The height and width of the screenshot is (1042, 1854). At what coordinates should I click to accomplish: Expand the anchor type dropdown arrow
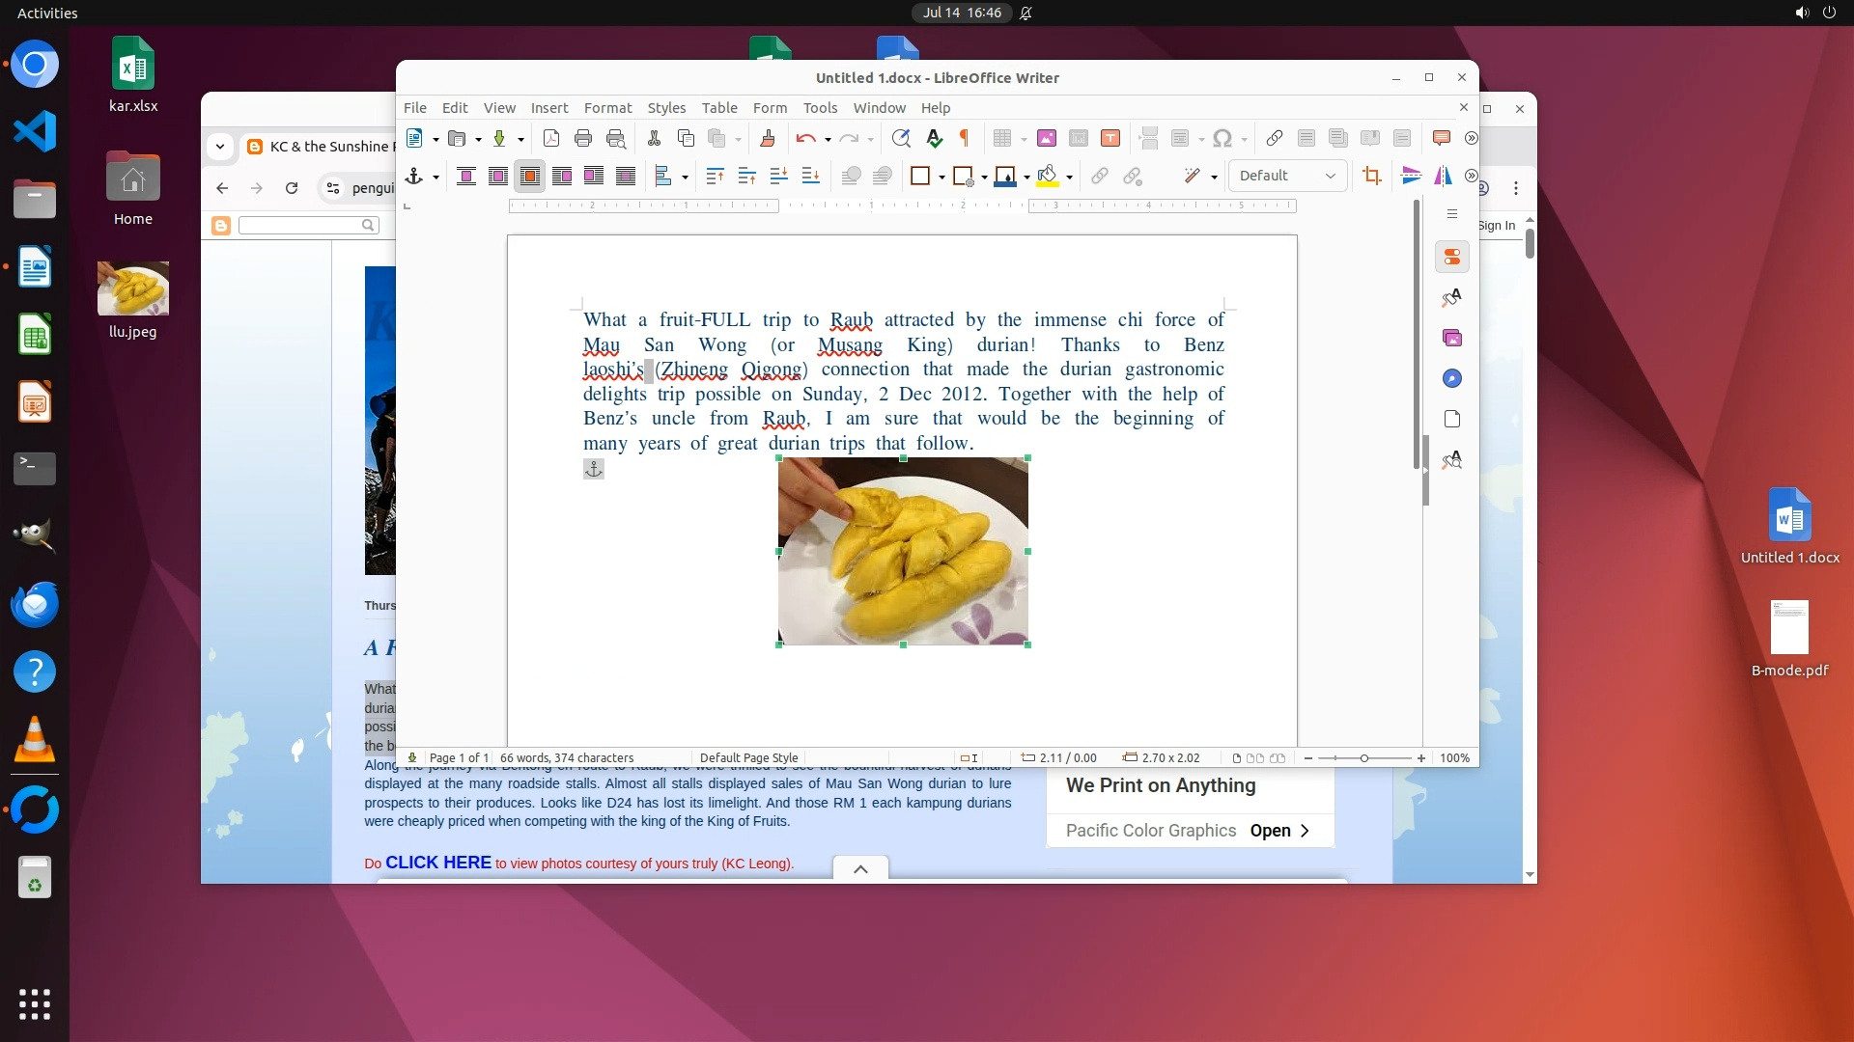435,177
